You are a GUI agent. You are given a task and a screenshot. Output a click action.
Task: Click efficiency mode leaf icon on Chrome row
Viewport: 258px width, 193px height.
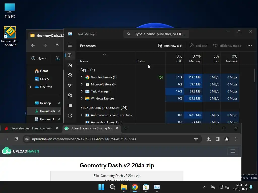click(160, 77)
